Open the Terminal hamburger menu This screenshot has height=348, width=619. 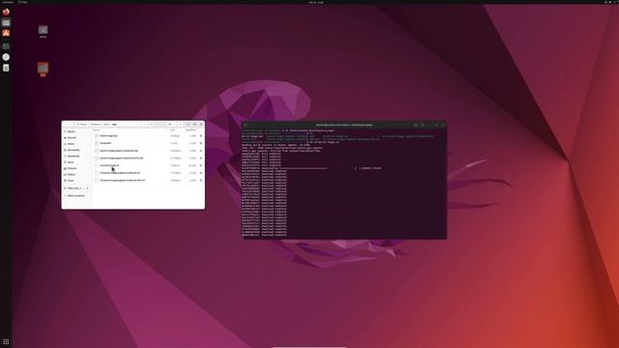click(x=423, y=125)
